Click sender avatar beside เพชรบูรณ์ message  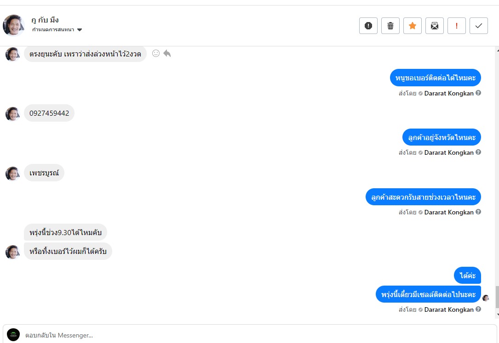12,174
